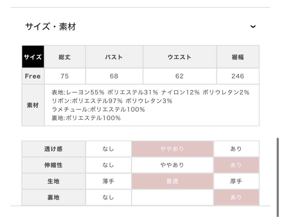The image size is (281, 217).
Task: Click highlighted あり in 裏地 row
Action: click(x=236, y=197)
